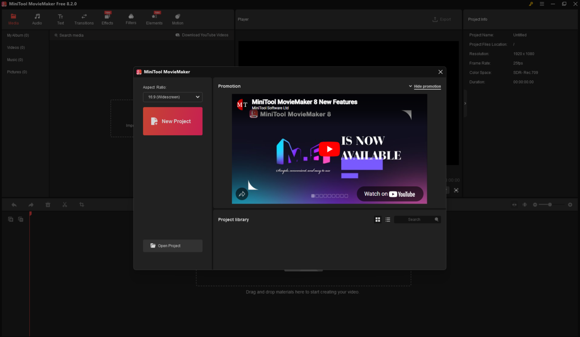Click the timeline Delete trash icon

tap(48, 205)
